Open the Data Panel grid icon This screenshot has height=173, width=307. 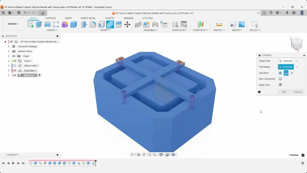pos(3,13)
